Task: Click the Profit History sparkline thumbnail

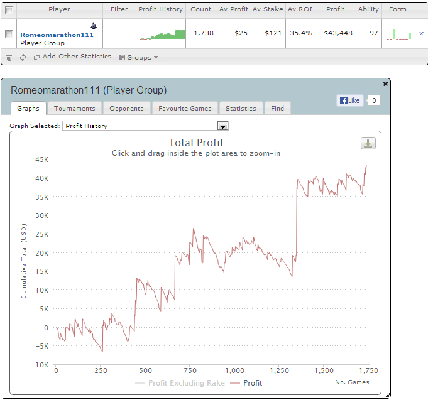Action: tap(162, 35)
